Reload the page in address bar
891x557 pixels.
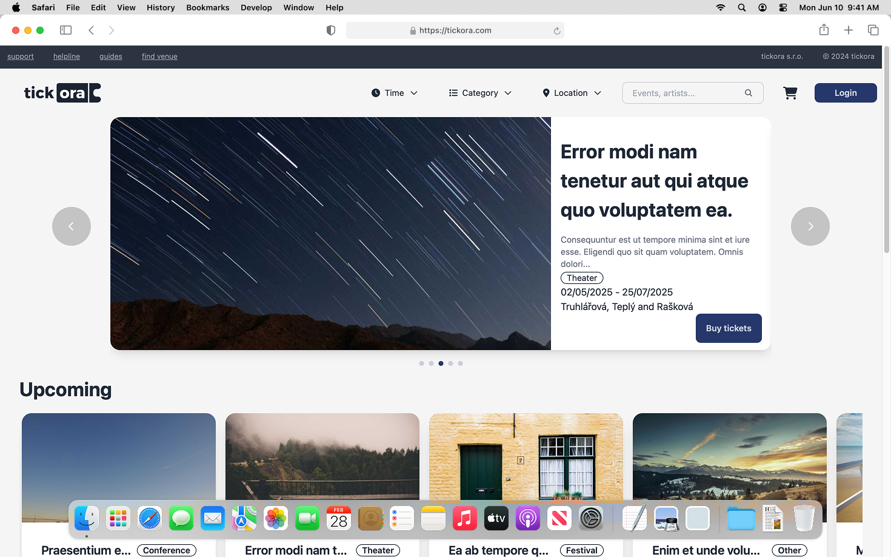tap(557, 31)
